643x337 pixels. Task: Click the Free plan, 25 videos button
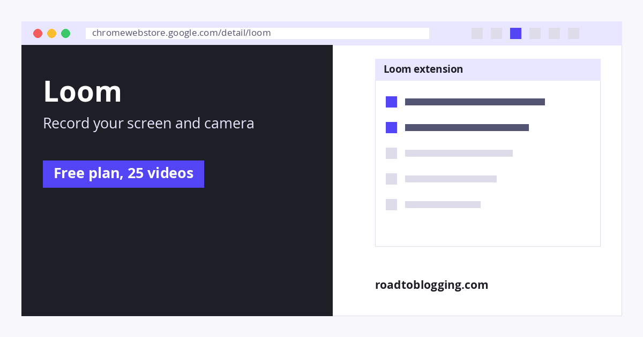coord(123,174)
